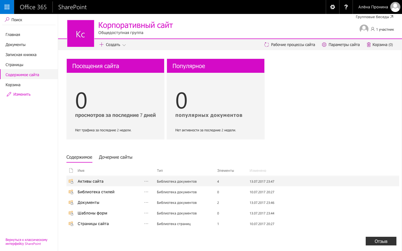The width and height of the screenshot is (402, 251).
Task: Open the ellipsis menu for Документы
Action: point(146,202)
